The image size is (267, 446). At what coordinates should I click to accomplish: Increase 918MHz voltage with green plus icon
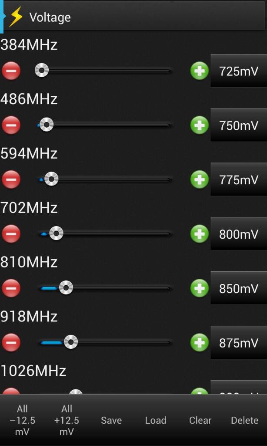pos(200,342)
